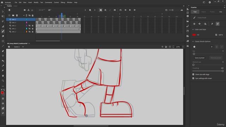
Task: Click the stage zoom 229% field
Action: (178, 47)
